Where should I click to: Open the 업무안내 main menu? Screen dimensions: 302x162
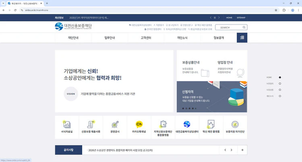click(x=110, y=38)
